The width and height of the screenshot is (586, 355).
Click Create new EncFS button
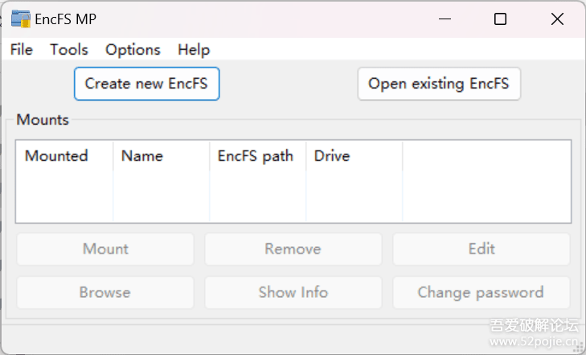[146, 84]
